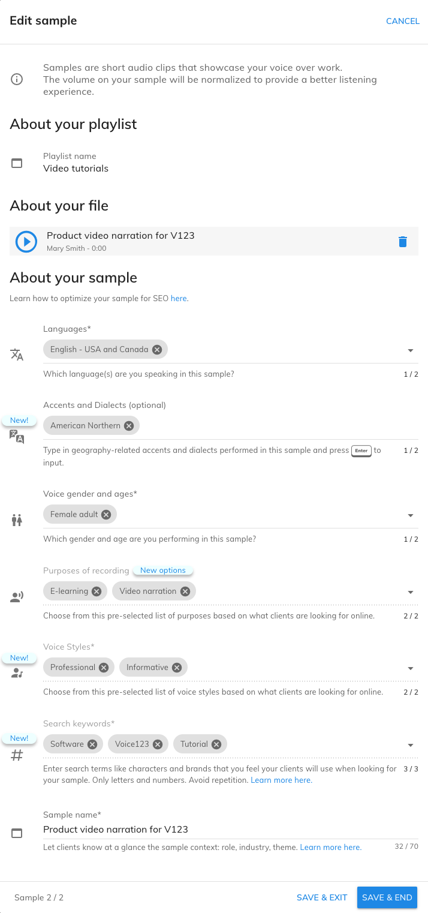
Task: Remove the Video narration purpose chip
Action: point(185,591)
